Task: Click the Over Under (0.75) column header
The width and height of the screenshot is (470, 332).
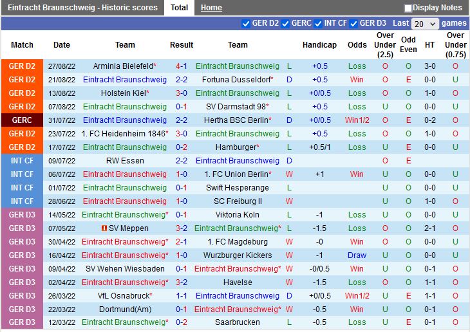Action: pyautogui.click(x=455, y=45)
